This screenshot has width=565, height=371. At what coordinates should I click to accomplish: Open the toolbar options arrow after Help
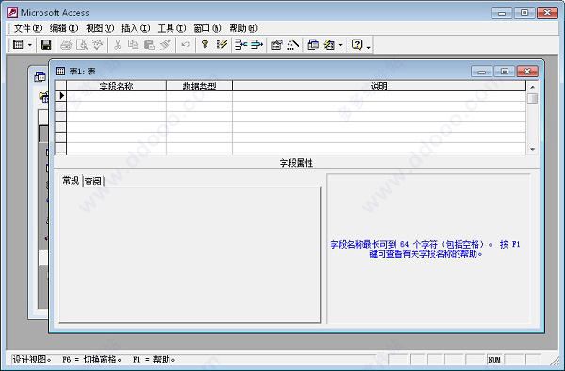coord(368,47)
